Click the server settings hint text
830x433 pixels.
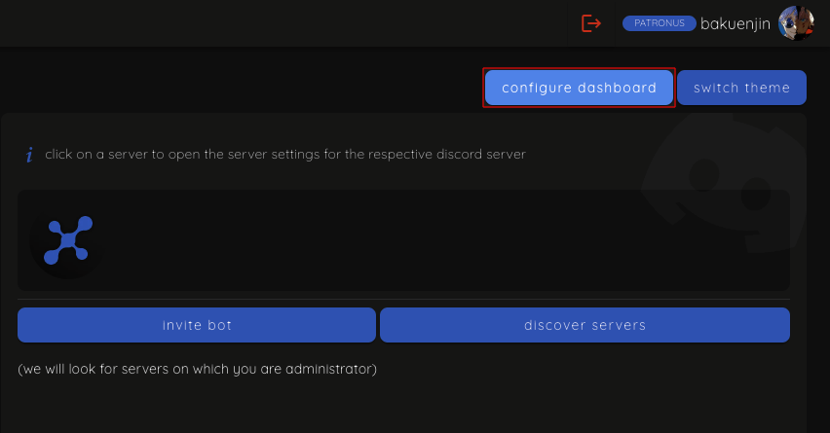[x=284, y=155]
